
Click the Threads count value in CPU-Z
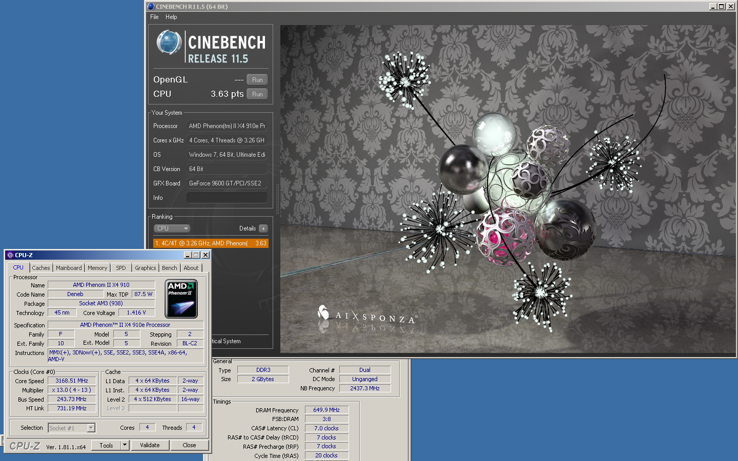(194, 427)
